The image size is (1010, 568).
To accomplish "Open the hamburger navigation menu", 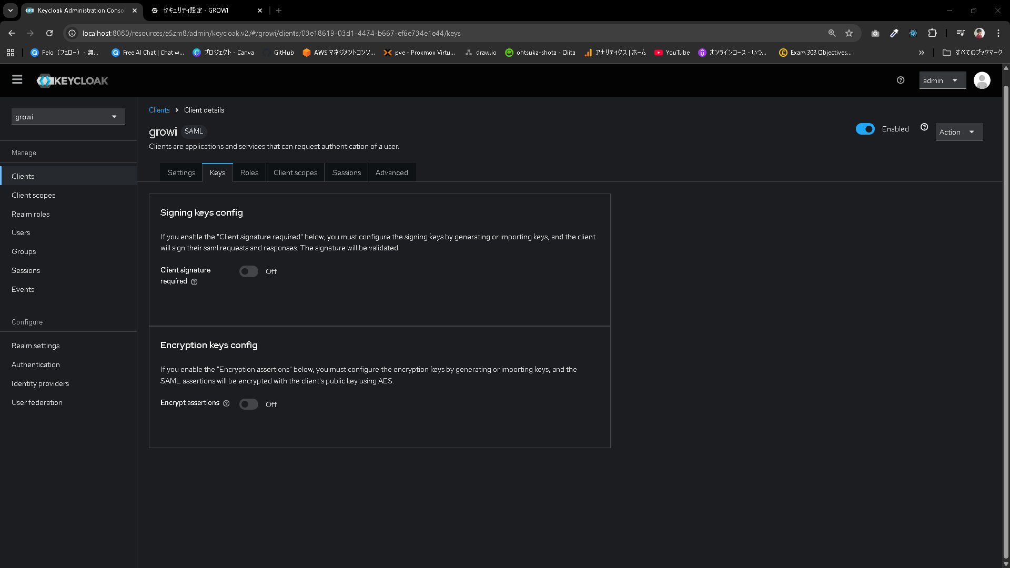I will coord(17,79).
